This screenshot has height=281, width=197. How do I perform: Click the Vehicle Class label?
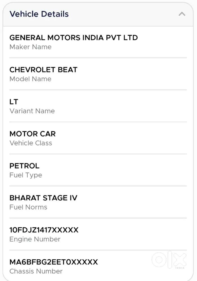[31, 143]
